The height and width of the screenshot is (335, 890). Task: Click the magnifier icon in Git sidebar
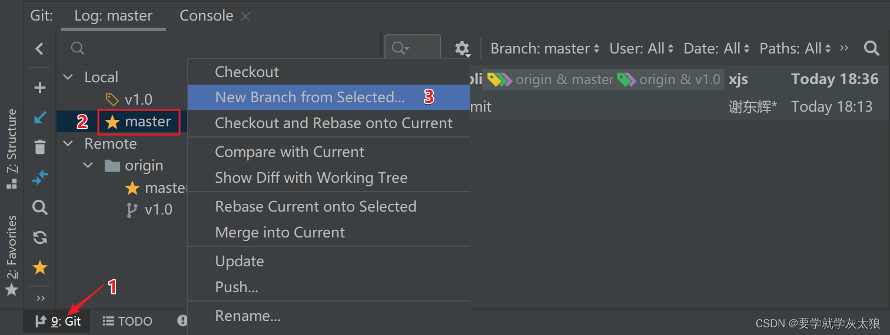tap(40, 207)
